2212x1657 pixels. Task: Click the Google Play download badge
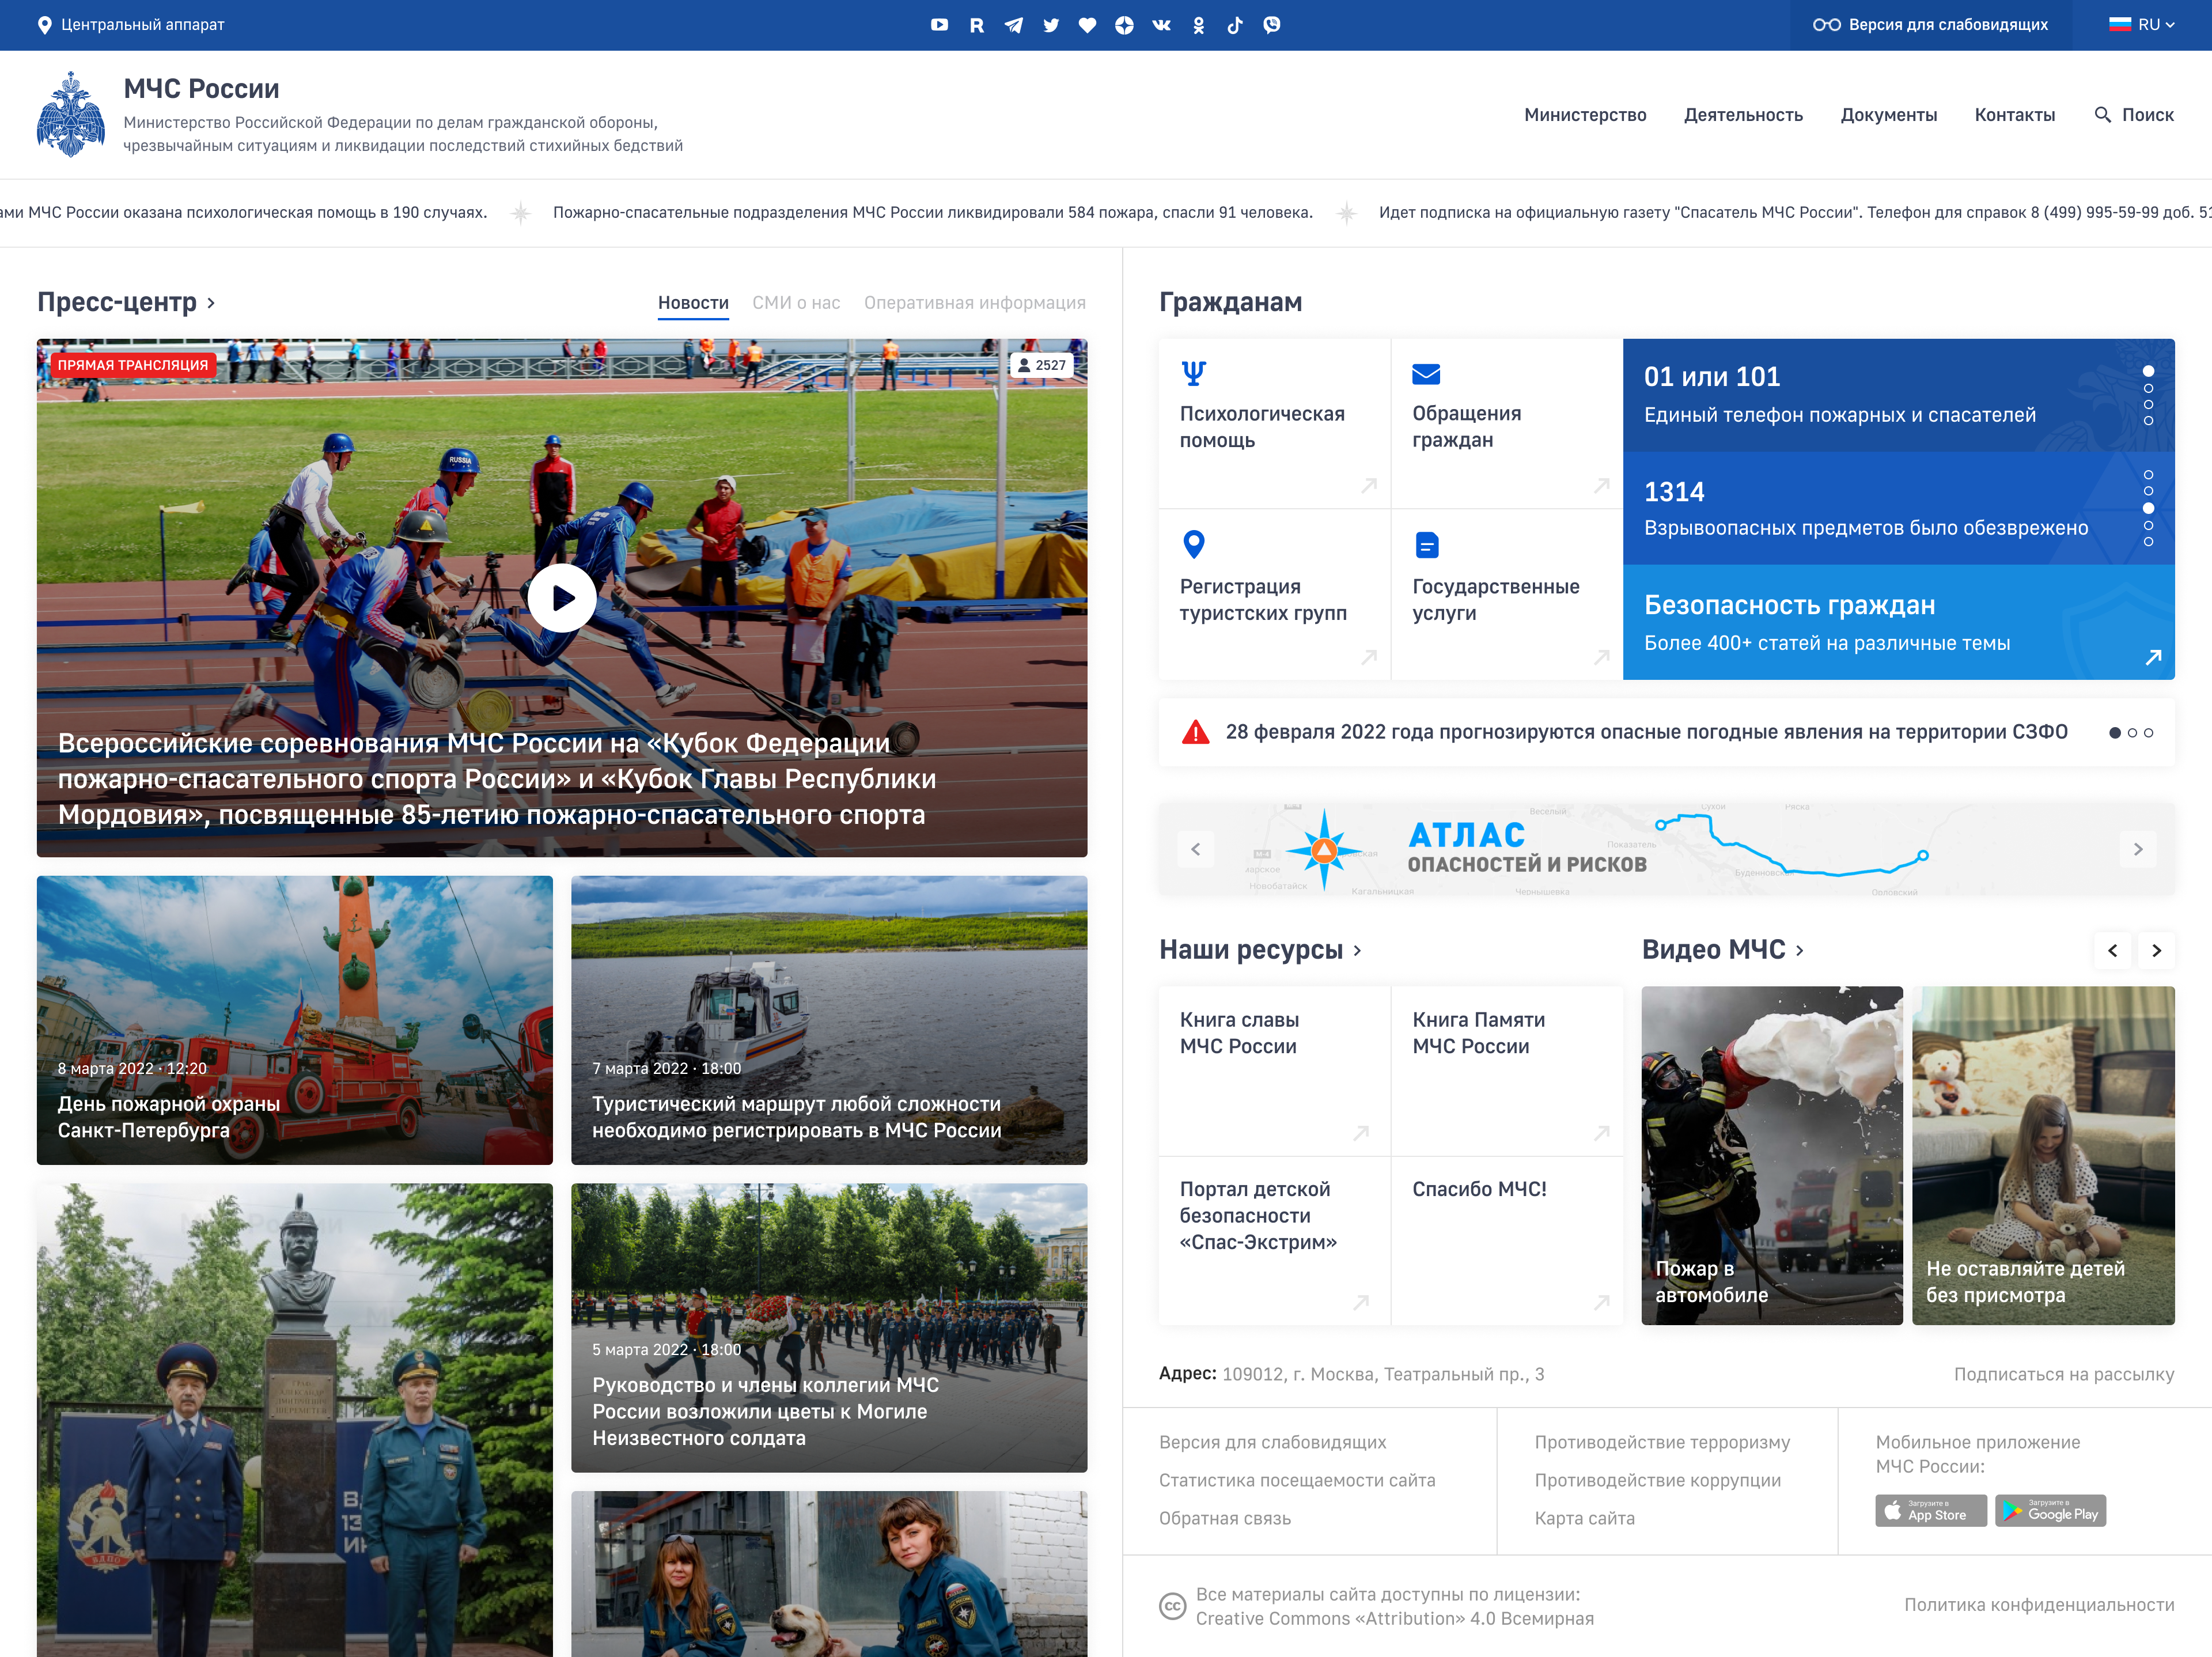pos(2051,1510)
